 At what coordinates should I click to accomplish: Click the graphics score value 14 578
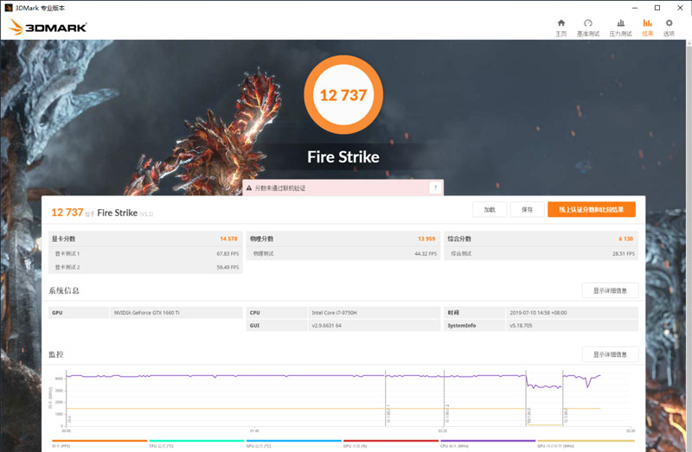[228, 239]
